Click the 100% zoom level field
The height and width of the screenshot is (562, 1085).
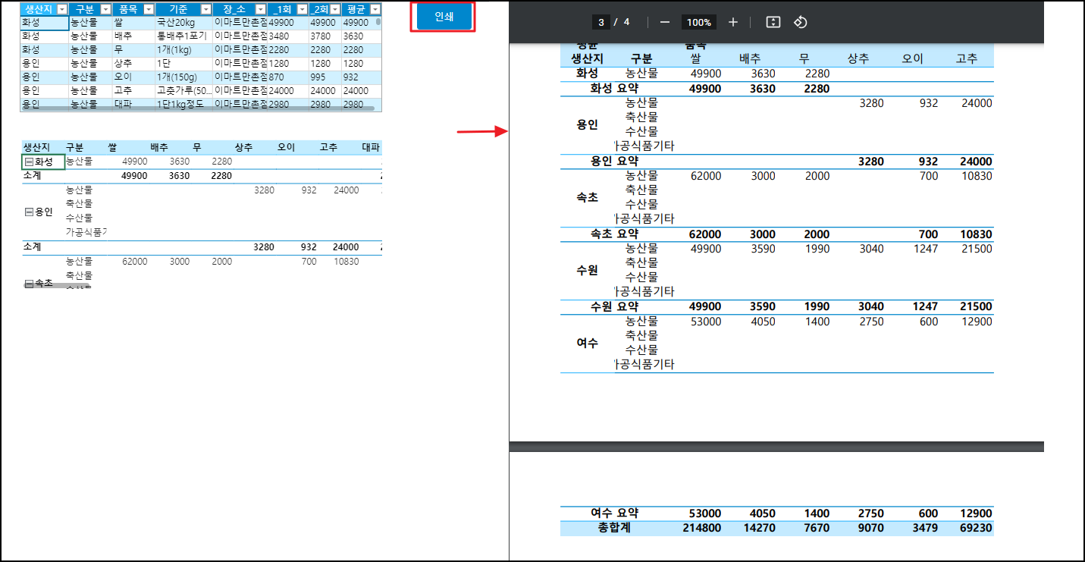tap(698, 22)
